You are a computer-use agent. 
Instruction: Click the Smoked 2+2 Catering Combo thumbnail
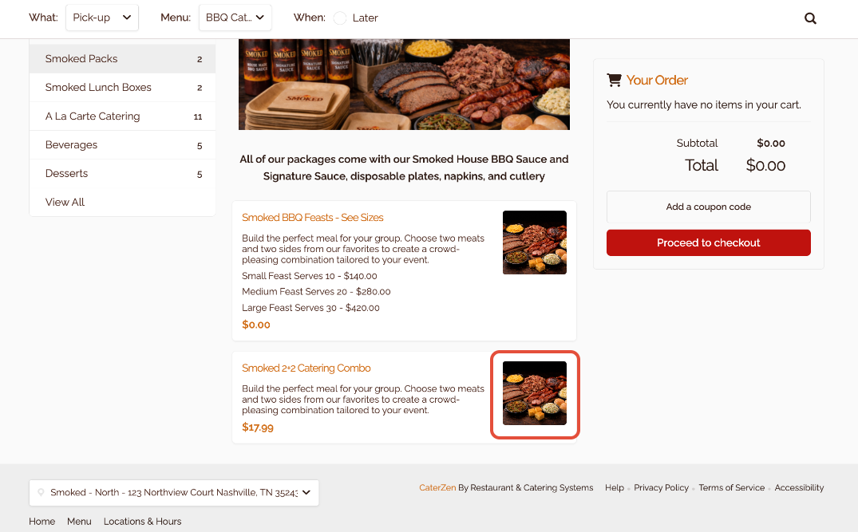535,393
